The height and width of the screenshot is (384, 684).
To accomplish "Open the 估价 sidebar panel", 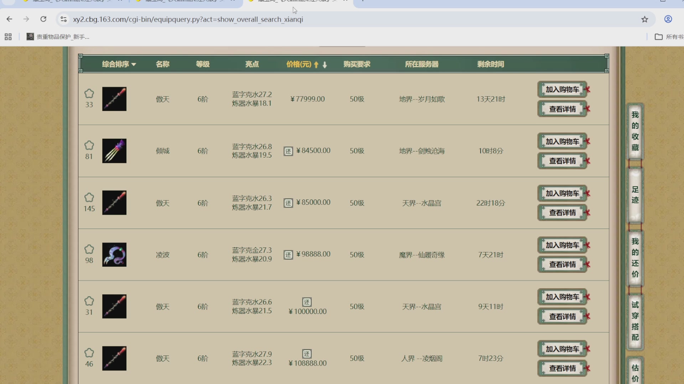I will pos(635,373).
